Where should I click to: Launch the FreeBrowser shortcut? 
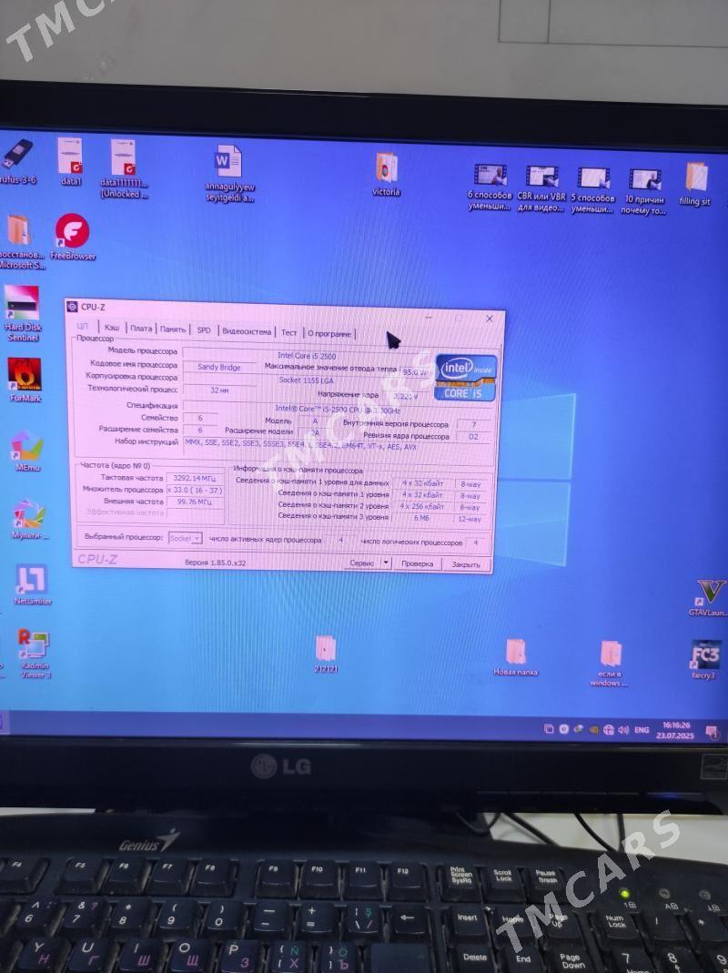(73, 237)
